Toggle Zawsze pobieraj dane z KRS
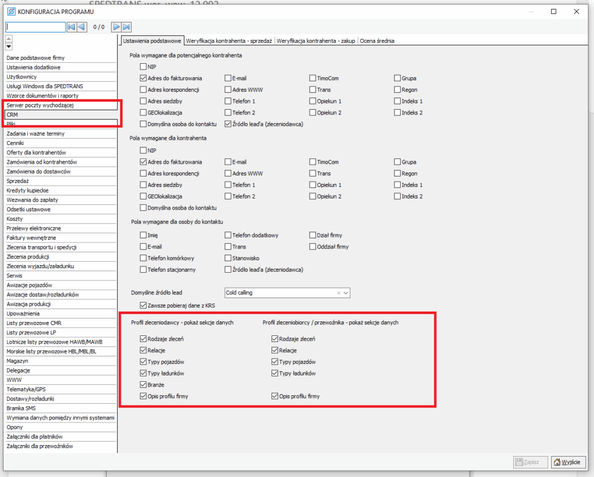Viewport: 594px width, 477px height. coord(143,305)
